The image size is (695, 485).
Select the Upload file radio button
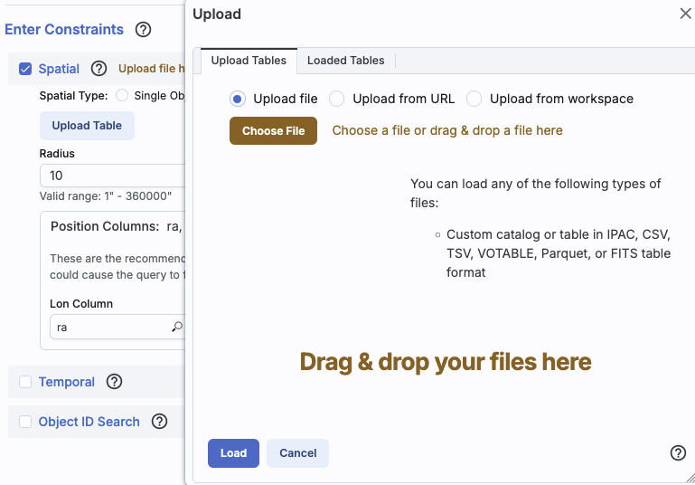238,99
